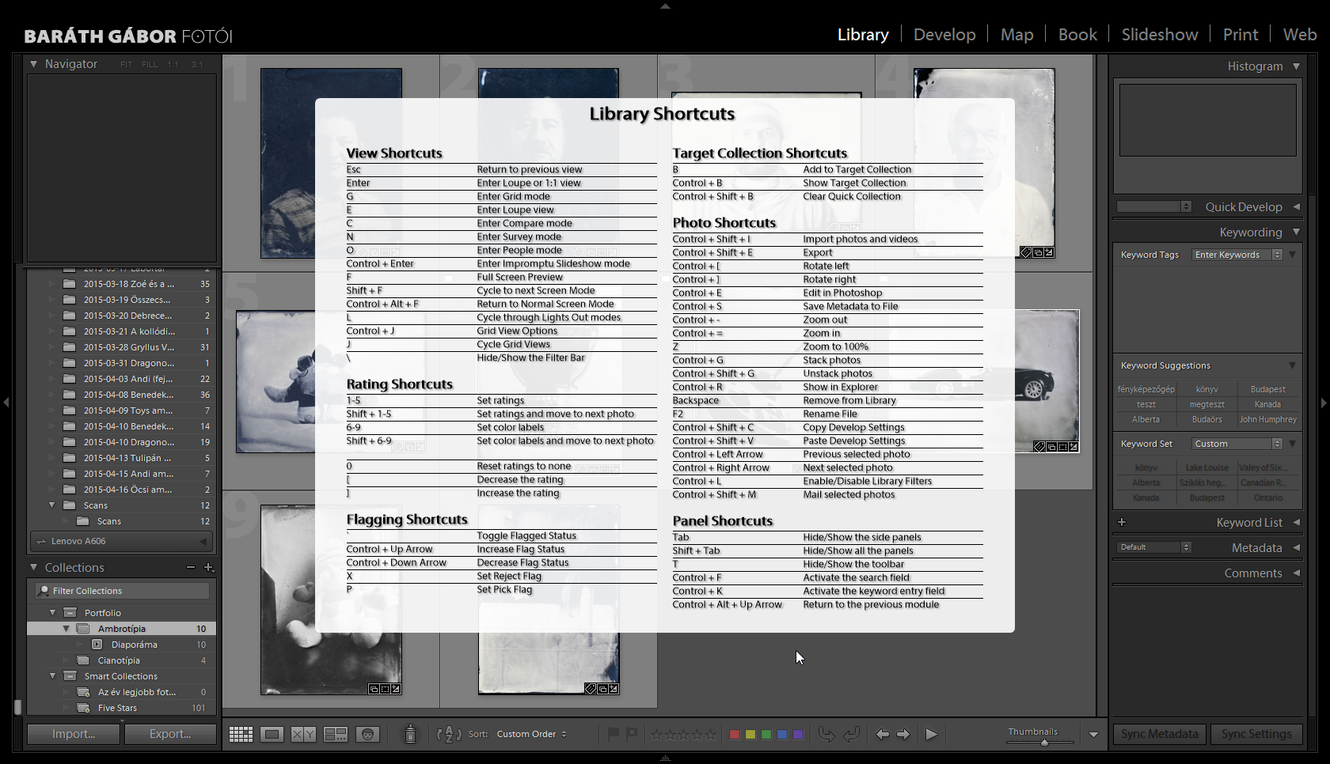The height and width of the screenshot is (764, 1330).
Task: Collapse Scans parent folder
Action: pos(53,505)
